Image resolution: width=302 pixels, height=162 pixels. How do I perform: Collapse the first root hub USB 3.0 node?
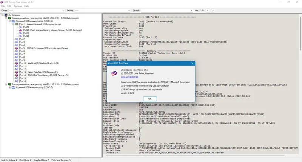coord(10,21)
